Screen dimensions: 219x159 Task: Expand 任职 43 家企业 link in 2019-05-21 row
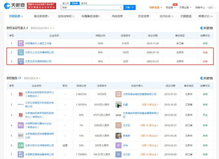149,125
